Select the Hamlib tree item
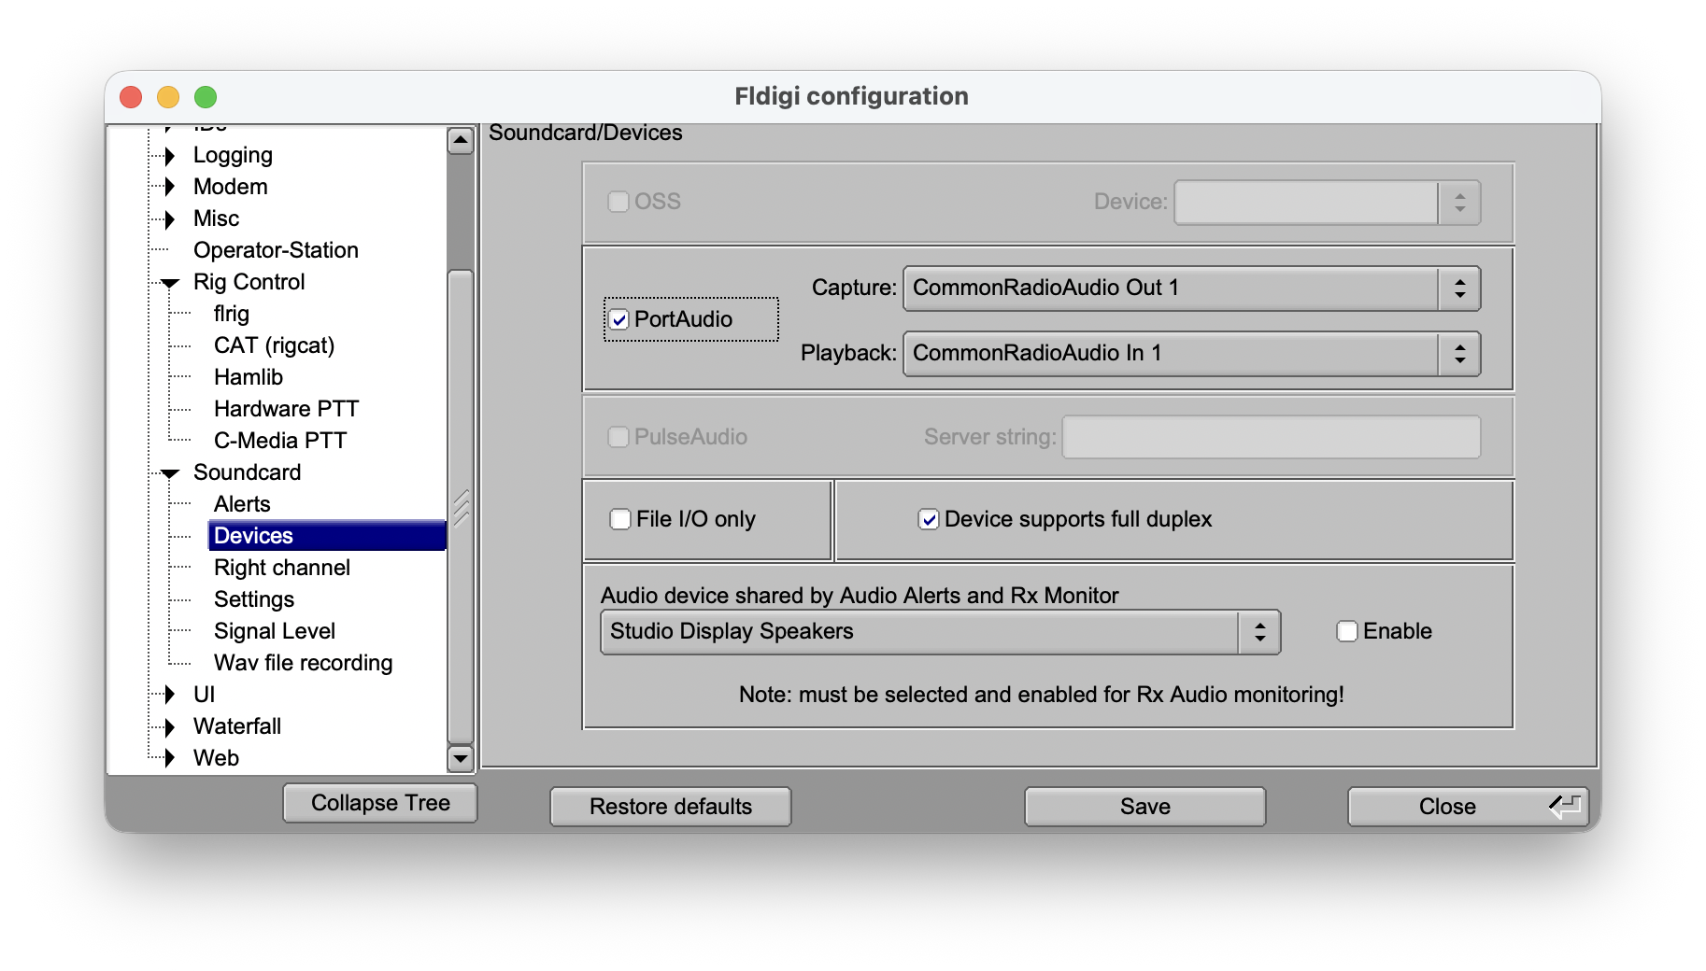The width and height of the screenshot is (1706, 971). [x=248, y=377]
